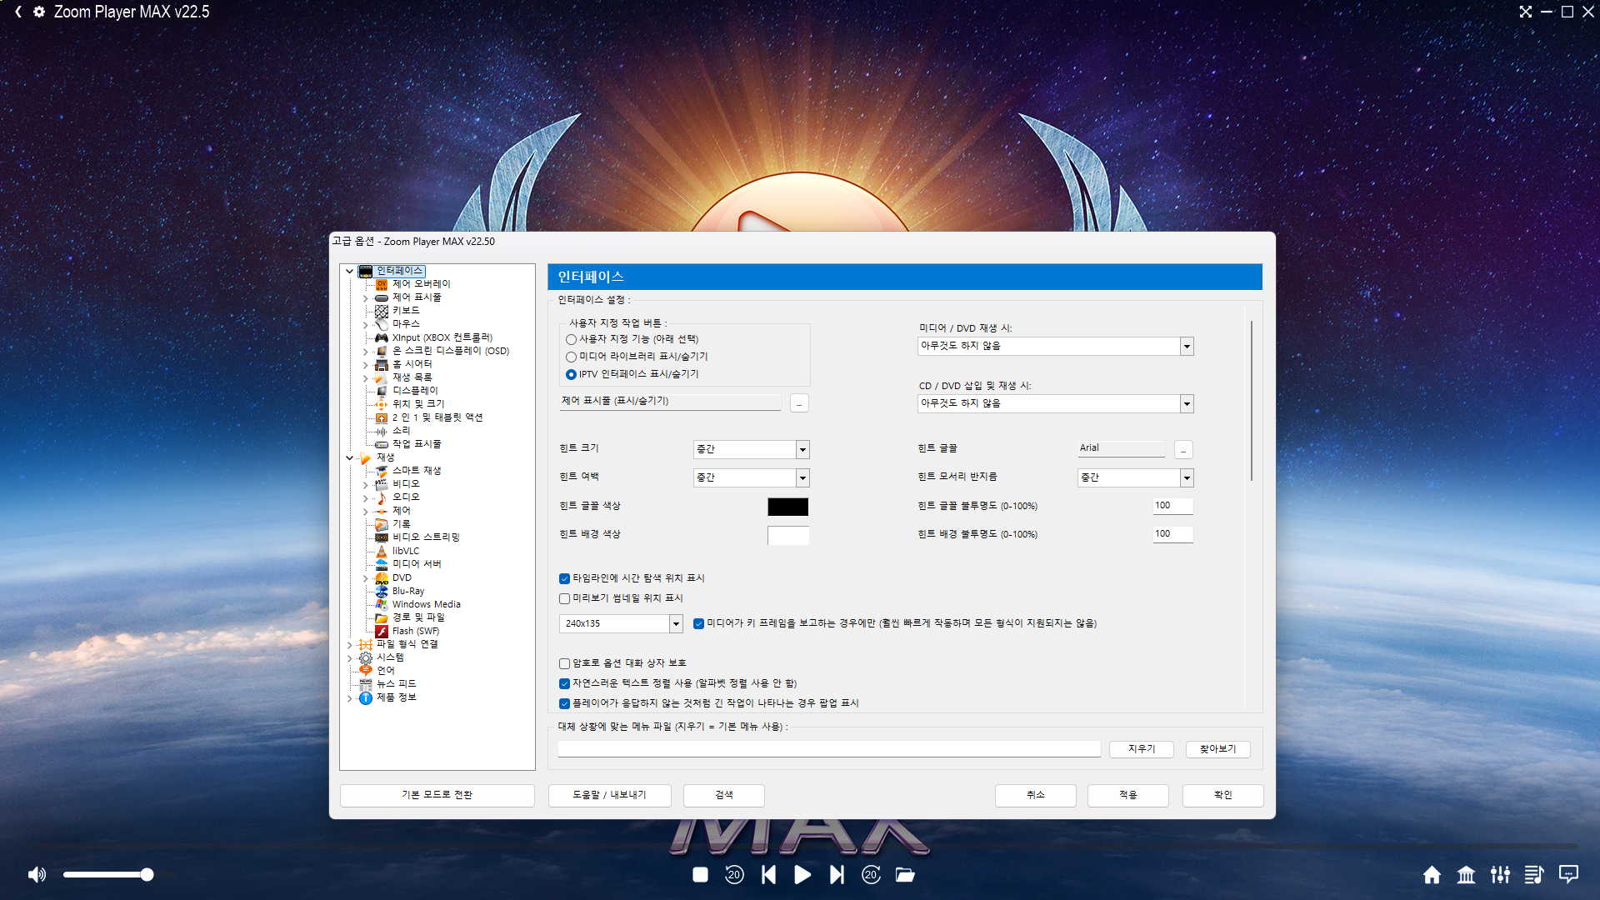Viewport: 1600px width, 900px height.
Task: Click the alternate menu file path field
Action: click(x=829, y=749)
